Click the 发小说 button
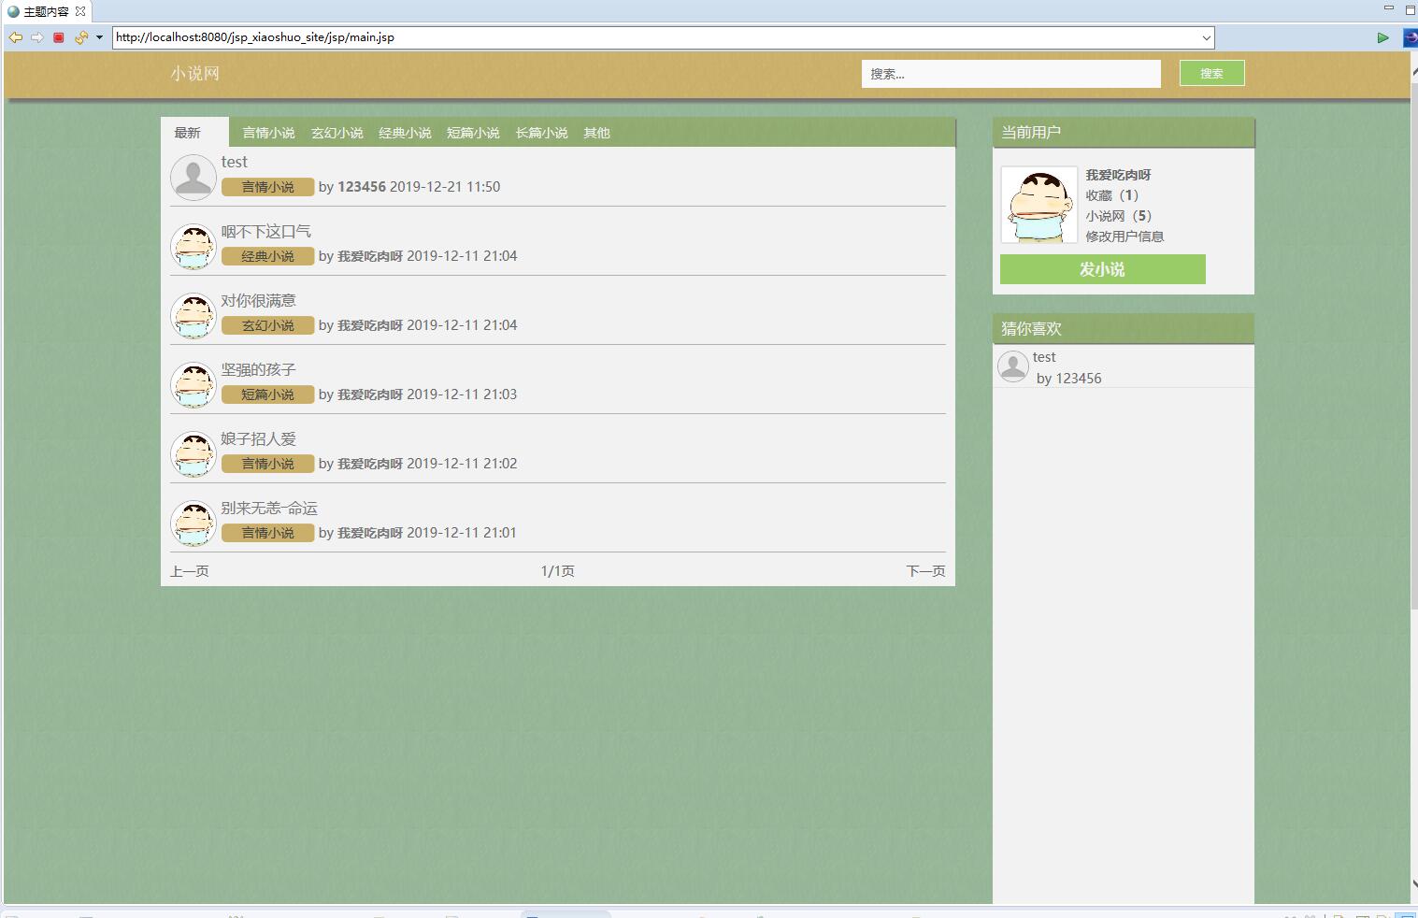This screenshot has height=918, width=1418. click(x=1103, y=269)
